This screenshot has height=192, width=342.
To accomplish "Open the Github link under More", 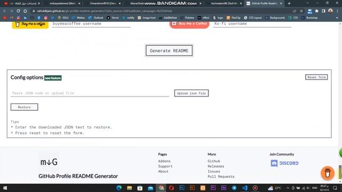I will (214, 161).
